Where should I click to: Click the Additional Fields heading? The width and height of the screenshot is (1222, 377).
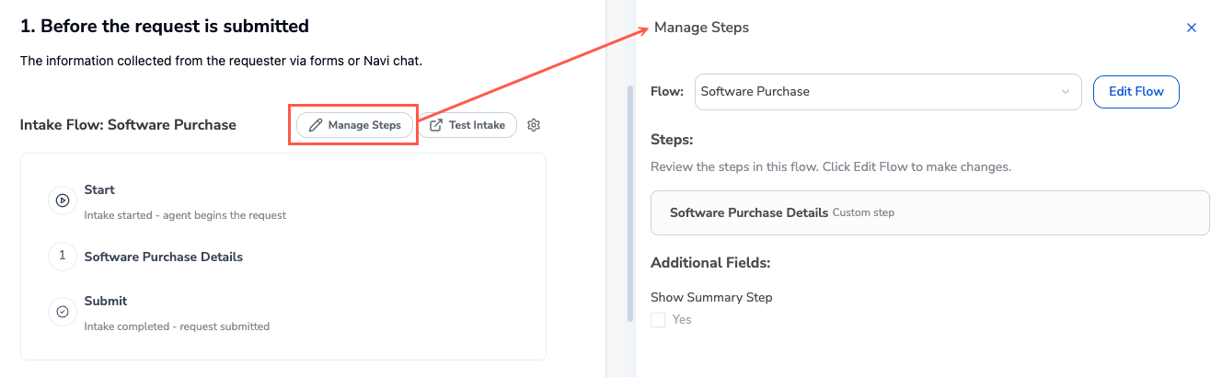click(x=710, y=262)
